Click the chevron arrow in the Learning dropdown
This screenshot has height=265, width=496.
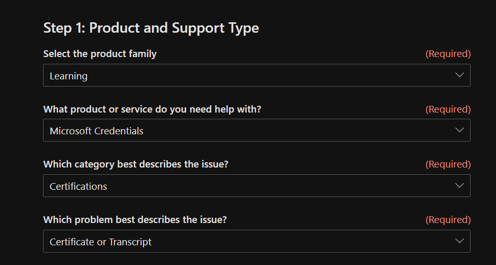pyautogui.click(x=459, y=75)
